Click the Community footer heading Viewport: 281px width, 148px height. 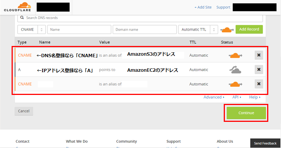point(126,141)
